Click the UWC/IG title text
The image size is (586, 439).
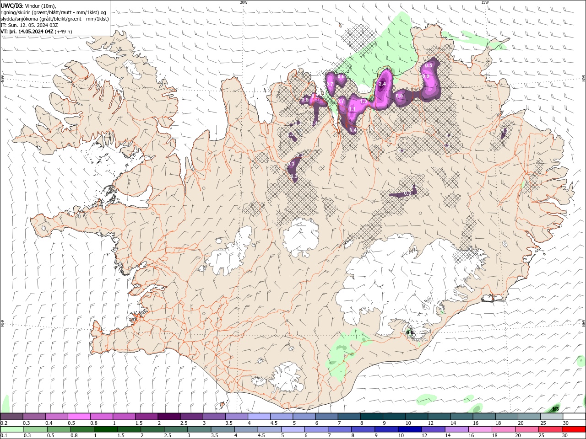[11, 5]
